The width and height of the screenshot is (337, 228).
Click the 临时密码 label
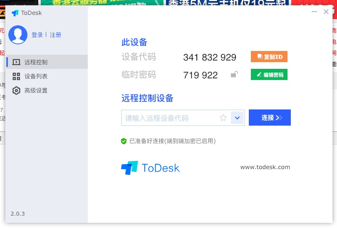tap(139, 75)
